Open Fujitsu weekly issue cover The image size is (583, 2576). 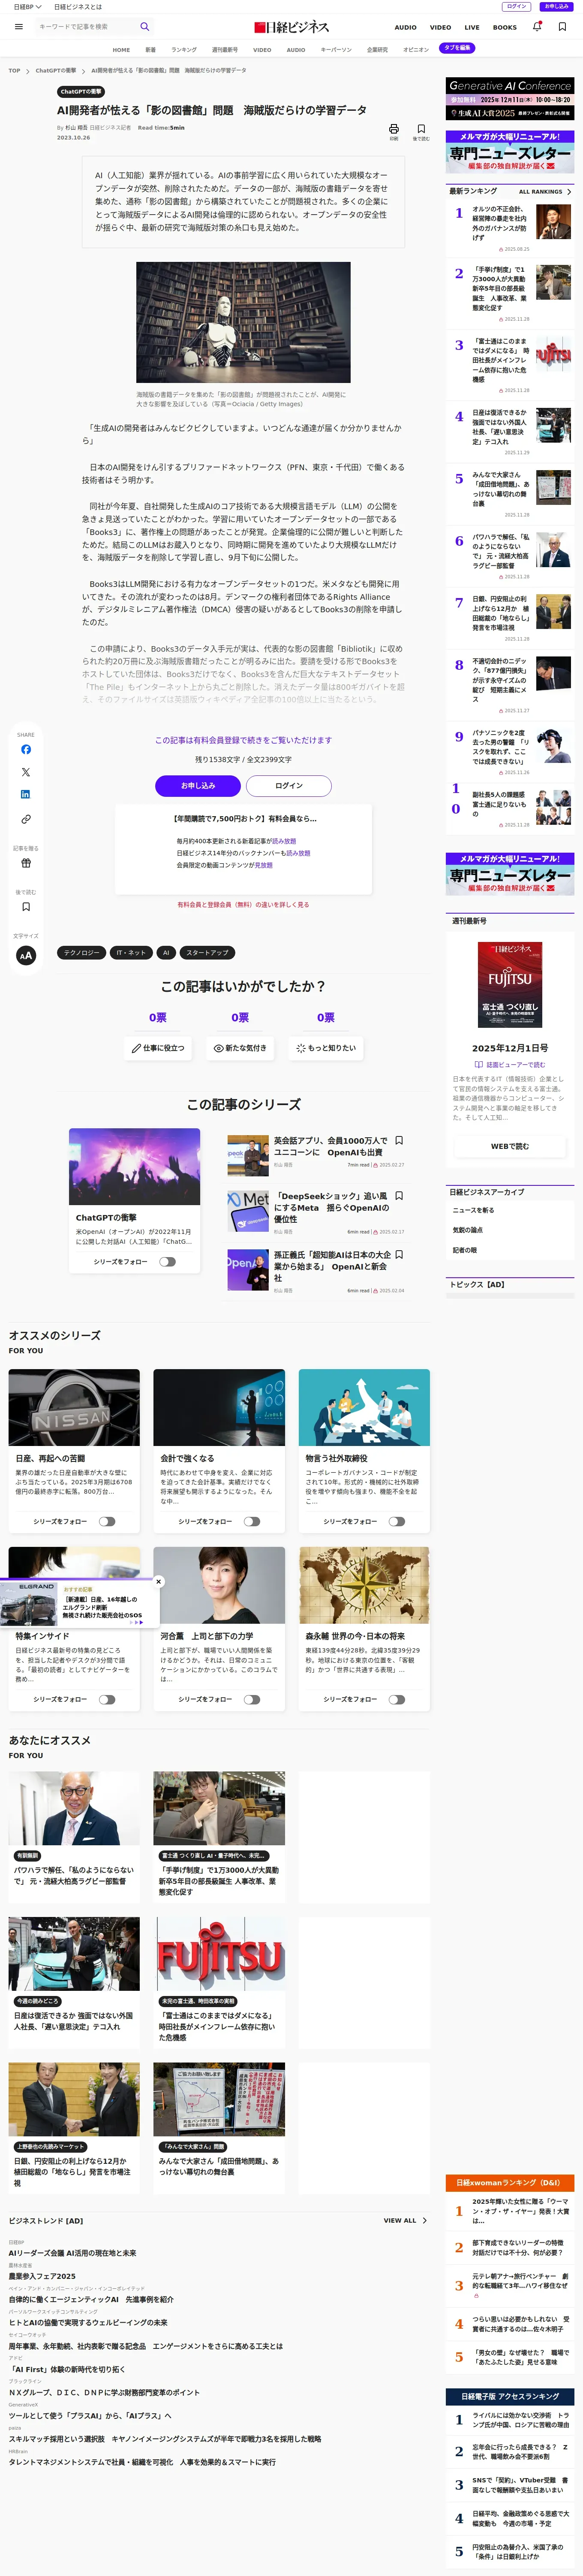click(510, 985)
